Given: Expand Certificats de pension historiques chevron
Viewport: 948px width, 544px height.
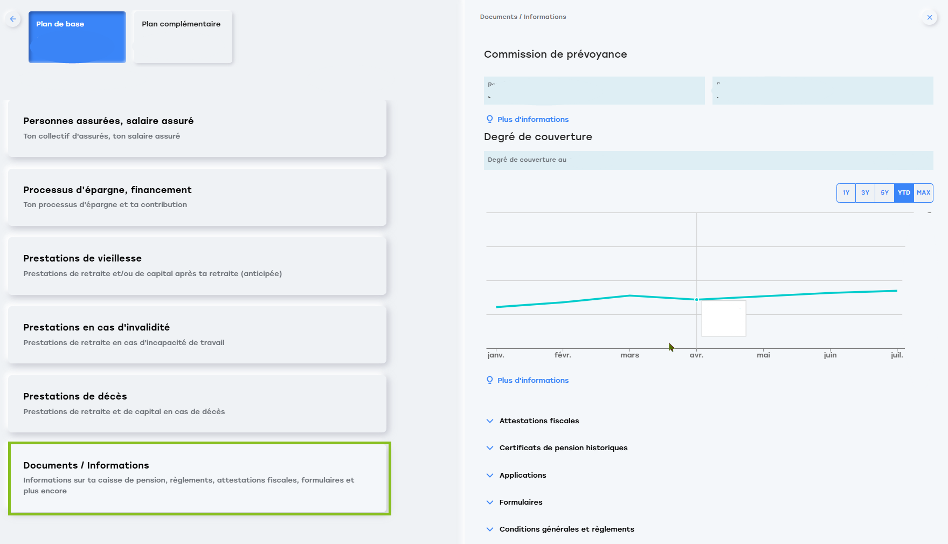Looking at the screenshot, I should click(490, 448).
